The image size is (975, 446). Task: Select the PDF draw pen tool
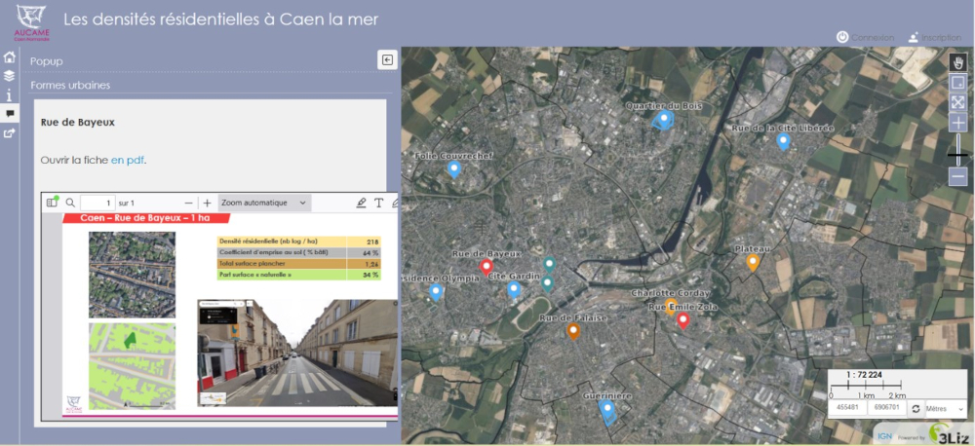click(x=362, y=203)
